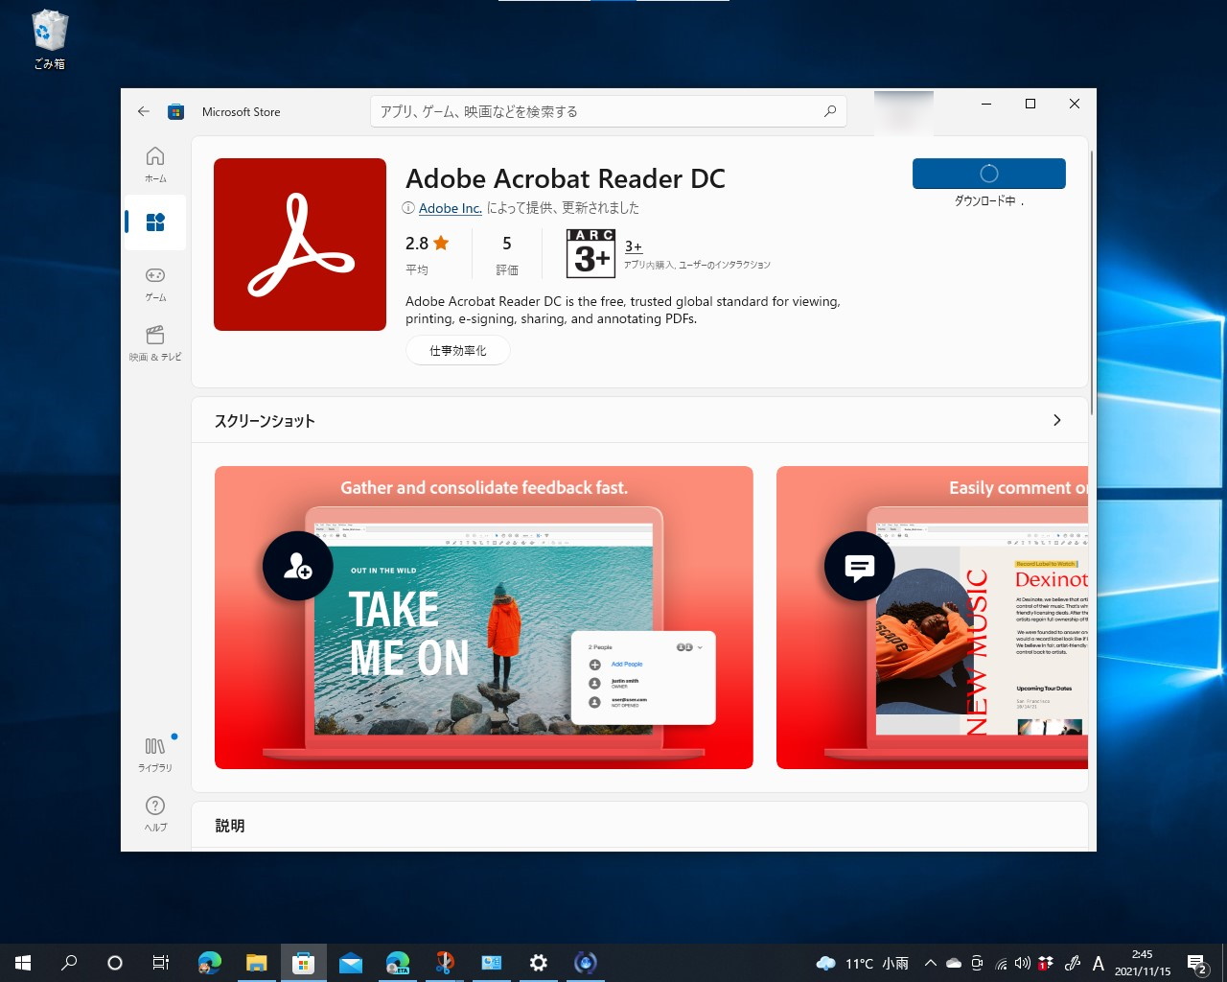Select the Home icon in the Store sidebar
This screenshot has height=982, width=1227.
(x=154, y=162)
